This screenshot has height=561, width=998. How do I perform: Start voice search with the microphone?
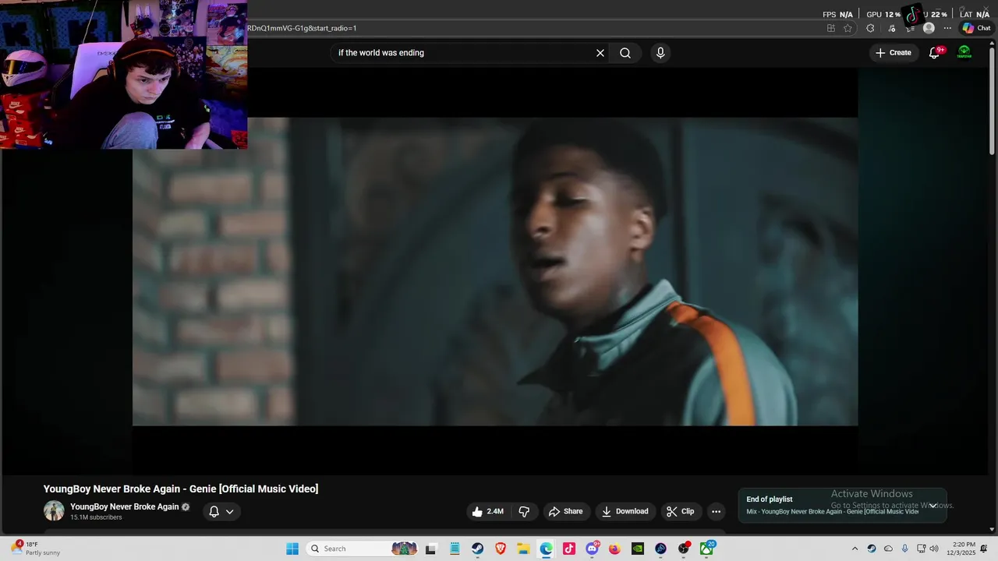coord(660,53)
